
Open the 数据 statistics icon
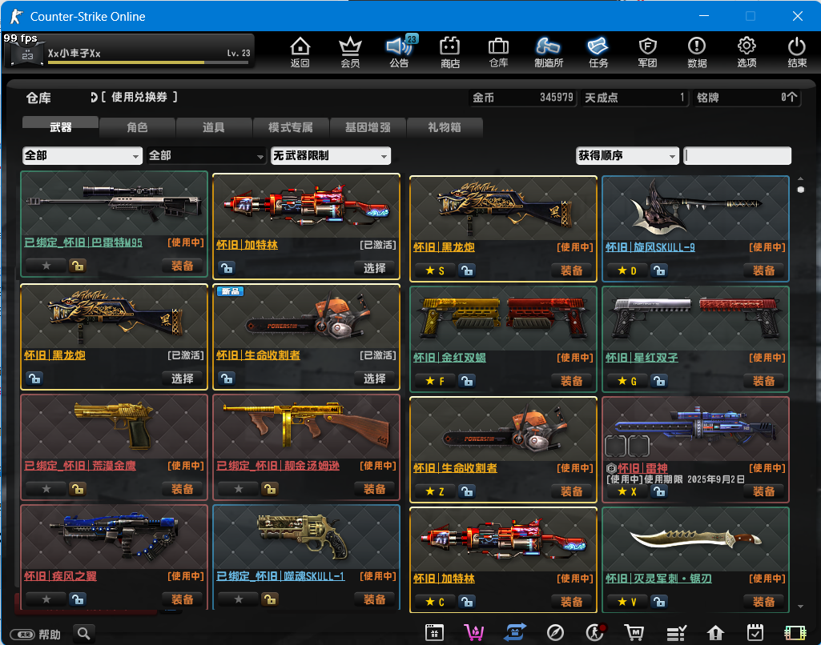coord(697,52)
